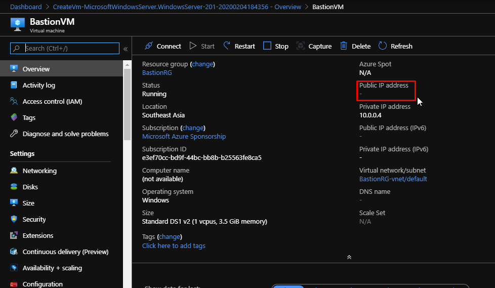Viewport: 495px width, 288px height.
Task: Click the Configuration toolbox icon
Action: (x=14, y=284)
